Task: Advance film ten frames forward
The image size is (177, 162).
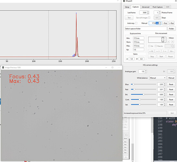Action: 171,51
